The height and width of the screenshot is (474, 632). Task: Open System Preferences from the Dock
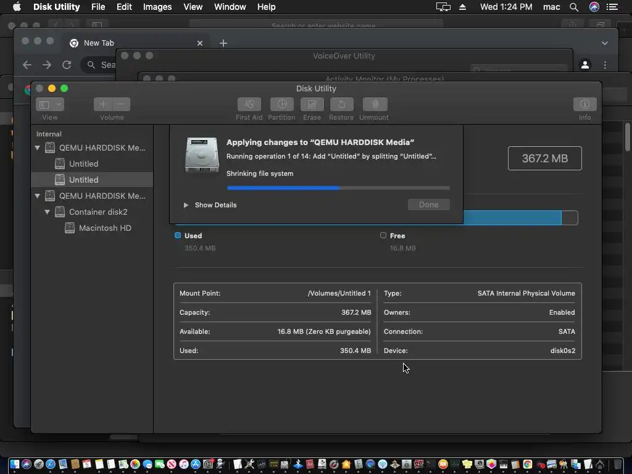point(207,464)
